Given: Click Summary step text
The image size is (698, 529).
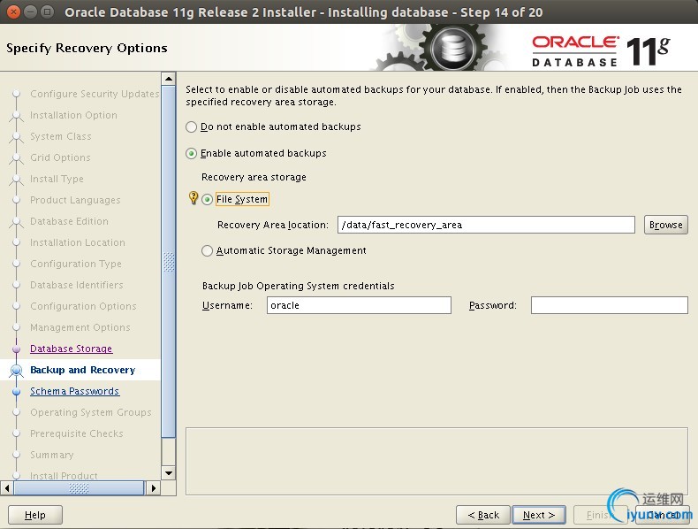Looking at the screenshot, I should [x=51, y=455].
